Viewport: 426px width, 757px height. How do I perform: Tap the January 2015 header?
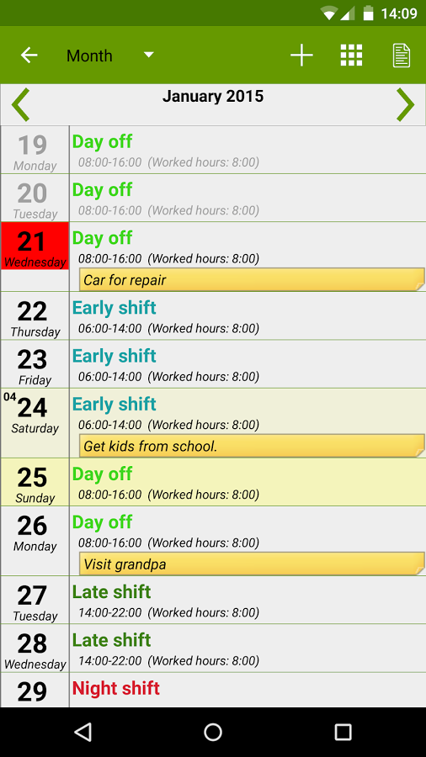[213, 96]
